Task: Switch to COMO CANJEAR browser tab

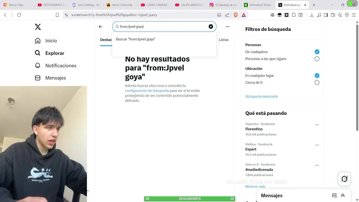Action: 155,5
